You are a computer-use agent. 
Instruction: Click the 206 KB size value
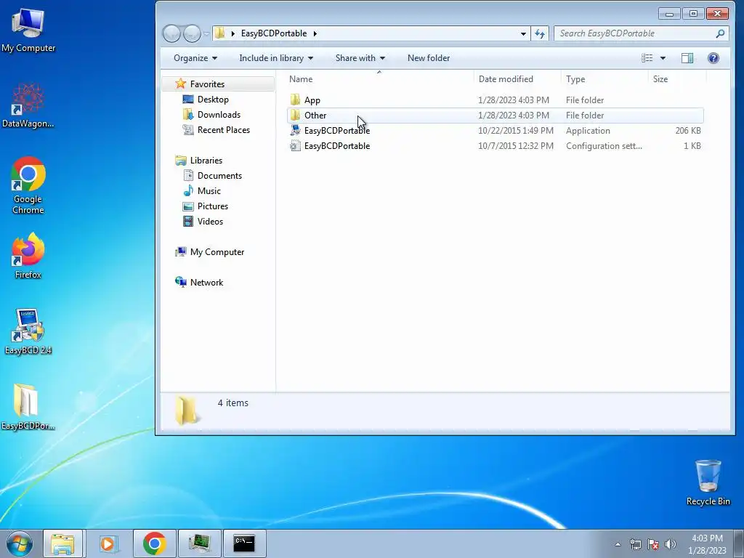click(x=688, y=131)
